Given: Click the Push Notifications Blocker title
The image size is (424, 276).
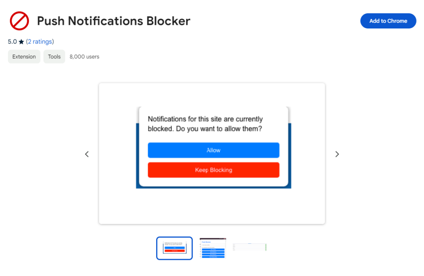Looking at the screenshot, I should pos(113,21).
